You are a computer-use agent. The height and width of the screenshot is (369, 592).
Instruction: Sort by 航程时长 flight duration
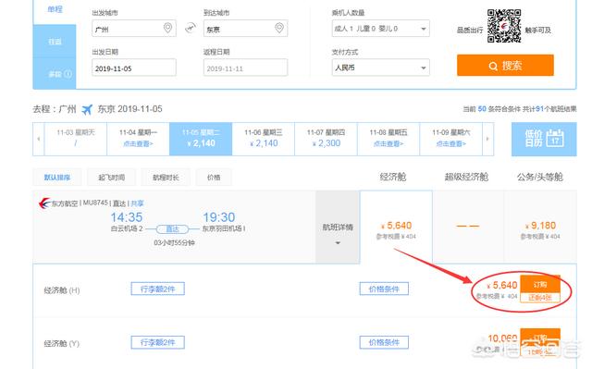coord(166,178)
